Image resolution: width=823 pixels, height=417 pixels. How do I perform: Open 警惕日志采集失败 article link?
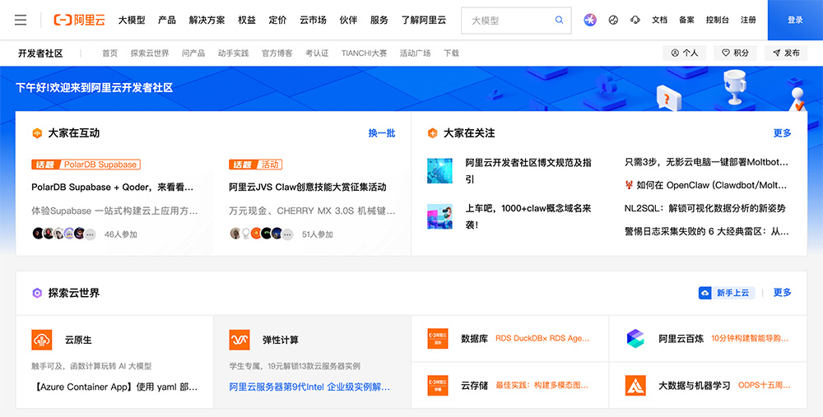(706, 231)
